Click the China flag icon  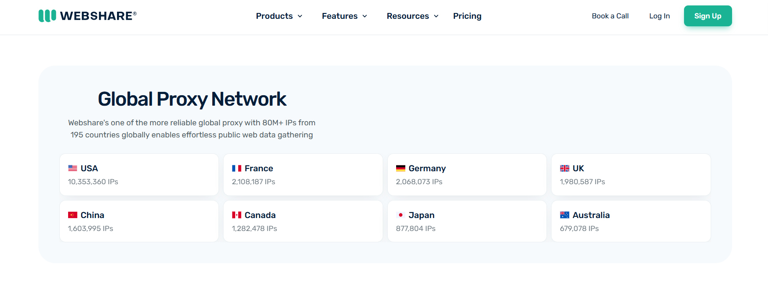coord(73,215)
